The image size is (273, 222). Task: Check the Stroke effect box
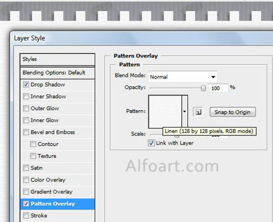26,215
